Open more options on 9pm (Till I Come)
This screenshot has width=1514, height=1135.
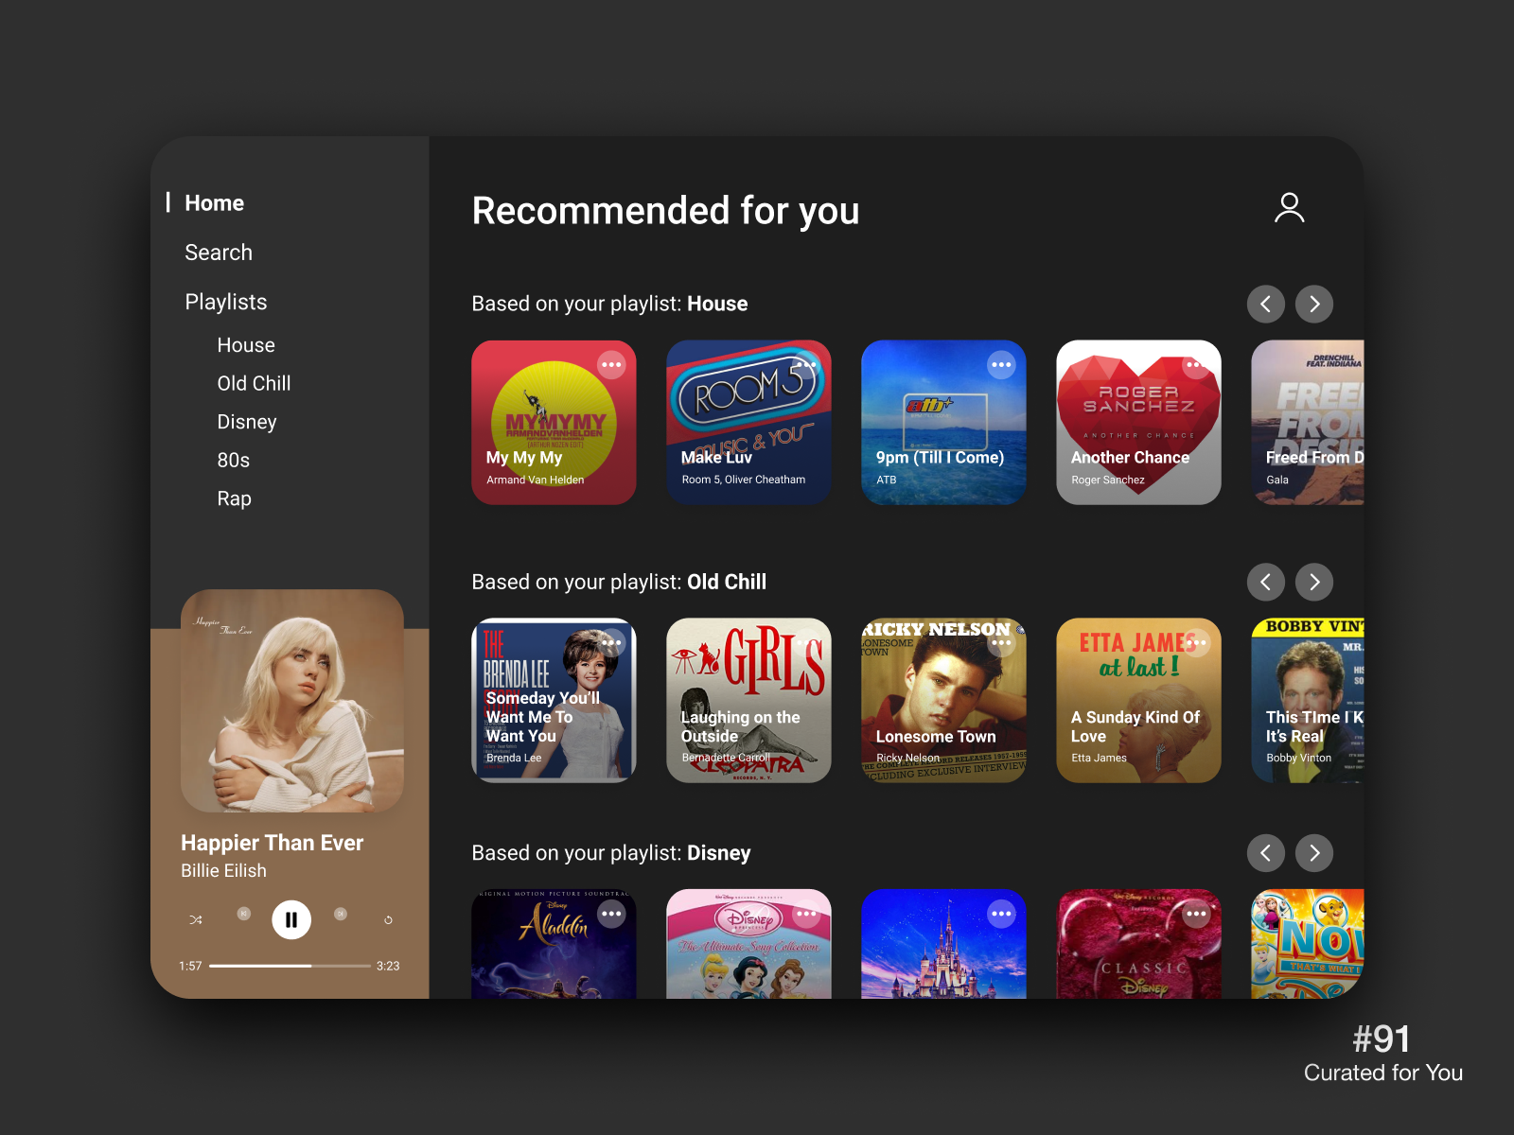pyautogui.click(x=1001, y=365)
